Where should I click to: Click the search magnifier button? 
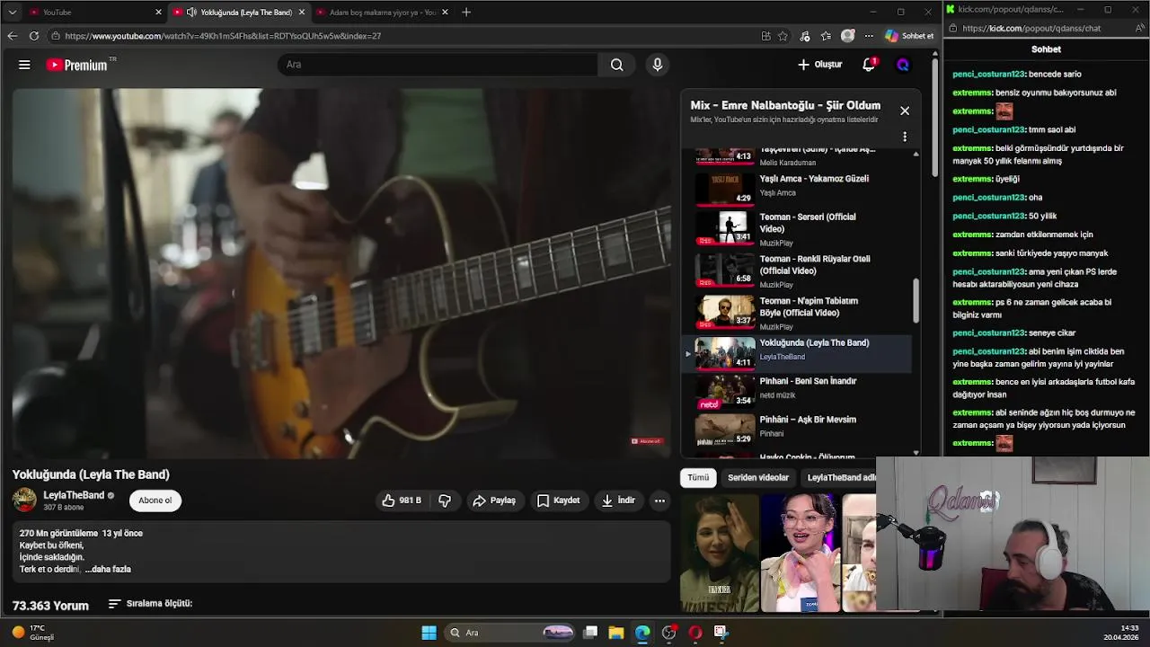point(616,65)
